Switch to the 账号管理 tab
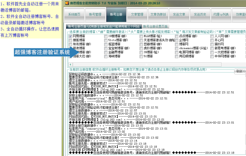 click(95, 15)
